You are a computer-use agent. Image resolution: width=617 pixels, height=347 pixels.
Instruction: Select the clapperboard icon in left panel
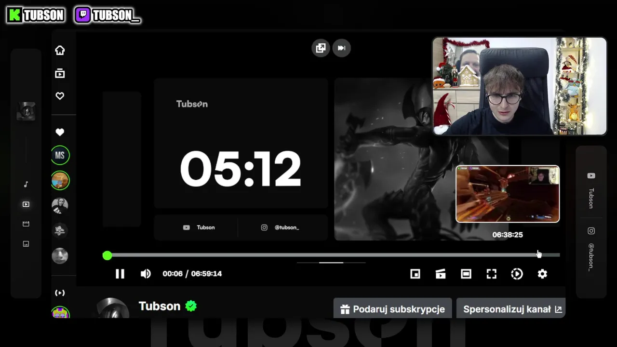tap(26, 224)
